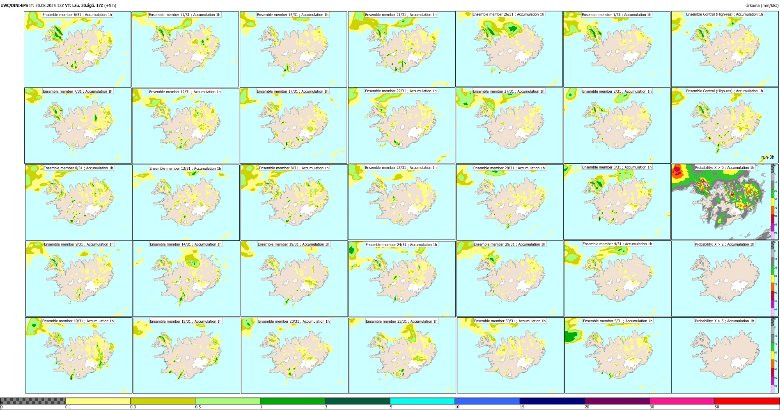Click the valid time 'VT: Lau. 30.ágú. 17Z' text
The height and width of the screenshot is (410, 780).
[x=84, y=5]
